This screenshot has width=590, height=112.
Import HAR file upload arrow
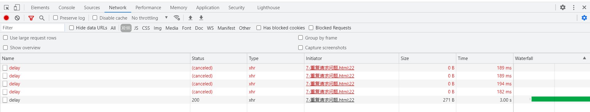coord(190,18)
